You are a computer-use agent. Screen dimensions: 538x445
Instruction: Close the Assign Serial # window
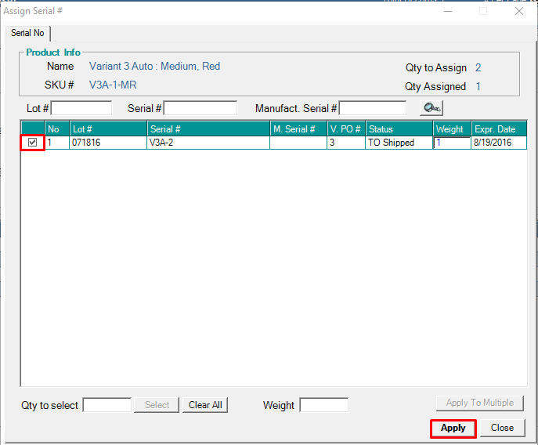[x=519, y=11]
